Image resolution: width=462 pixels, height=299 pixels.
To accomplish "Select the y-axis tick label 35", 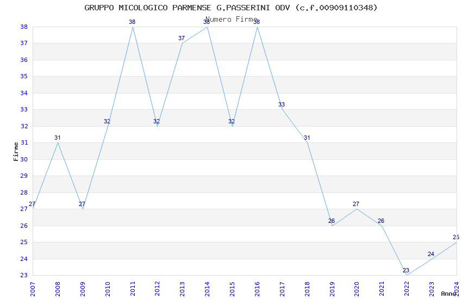I will (x=24, y=76).
